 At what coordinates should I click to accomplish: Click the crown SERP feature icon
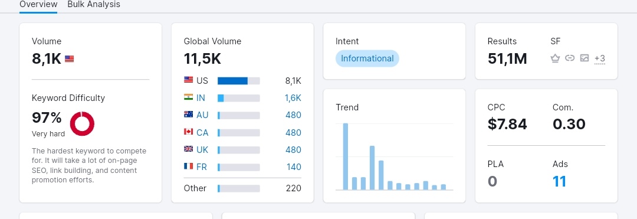(555, 58)
